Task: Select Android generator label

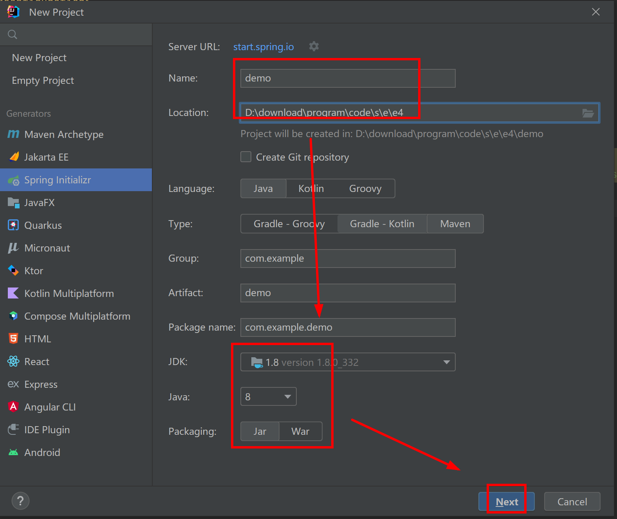Action: click(x=42, y=452)
